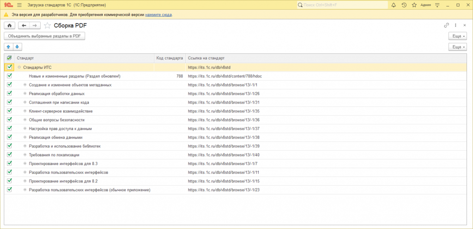Open the lower Еще dropdown above table

point(458,47)
